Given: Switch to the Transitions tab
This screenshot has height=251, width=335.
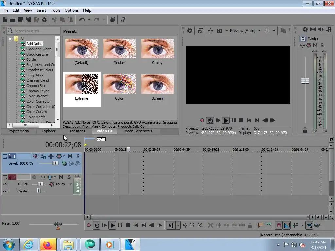Looking at the screenshot, I should (77, 131).
